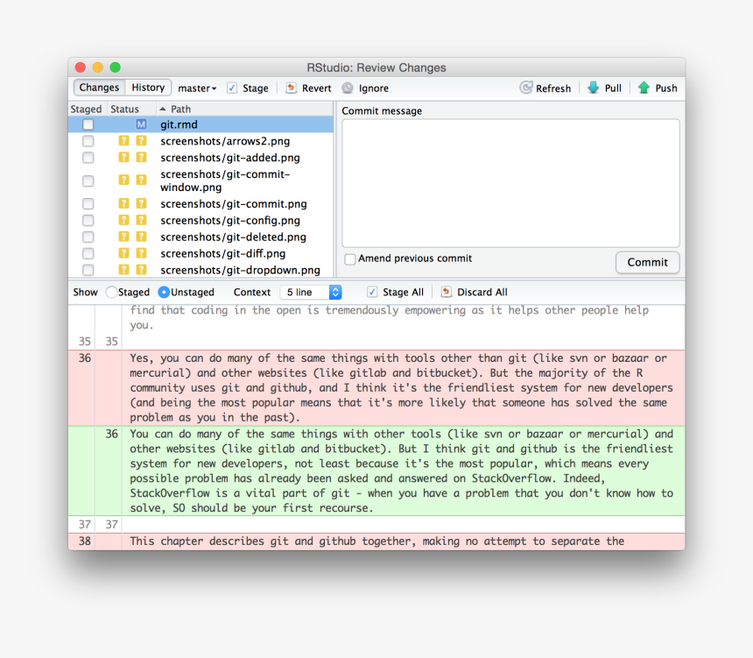Switch to the History tab
Image resolution: width=753 pixels, height=658 pixels.
(x=147, y=88)
